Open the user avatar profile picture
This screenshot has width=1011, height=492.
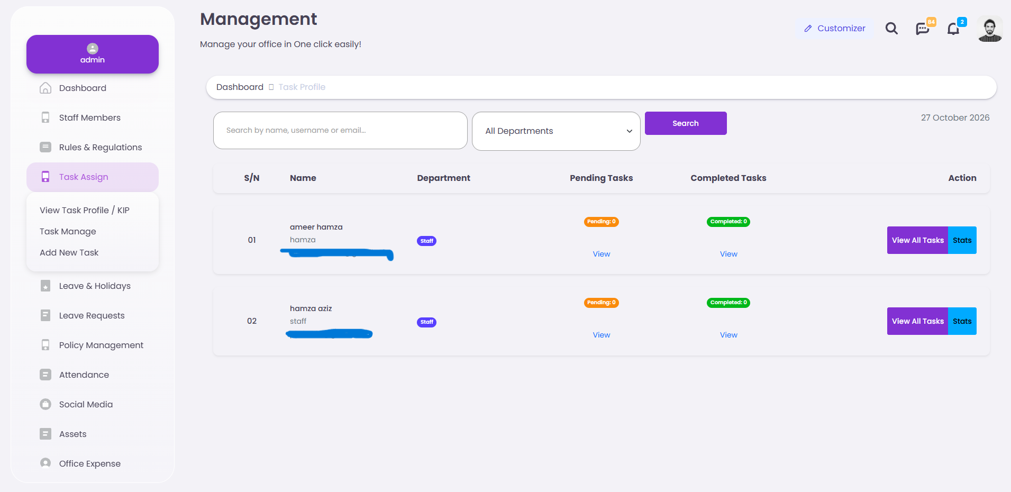point(990,29)
